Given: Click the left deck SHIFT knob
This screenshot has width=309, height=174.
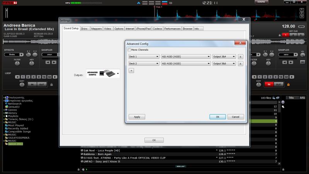Looking at the screenshot, I should click(x=22, y=84).
